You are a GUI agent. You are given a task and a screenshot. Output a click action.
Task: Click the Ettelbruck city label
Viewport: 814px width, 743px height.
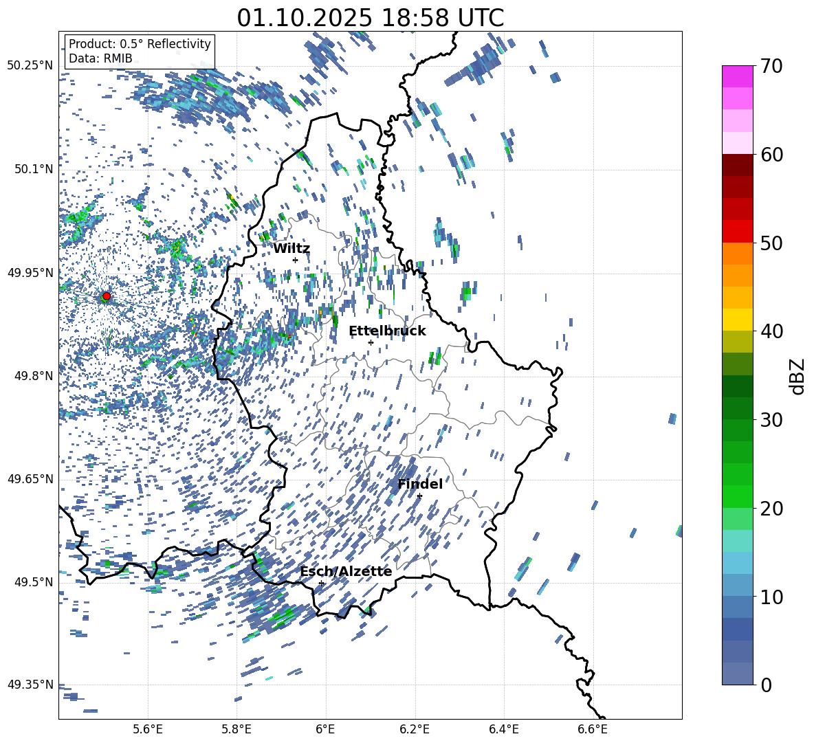[x=387, y=331]
